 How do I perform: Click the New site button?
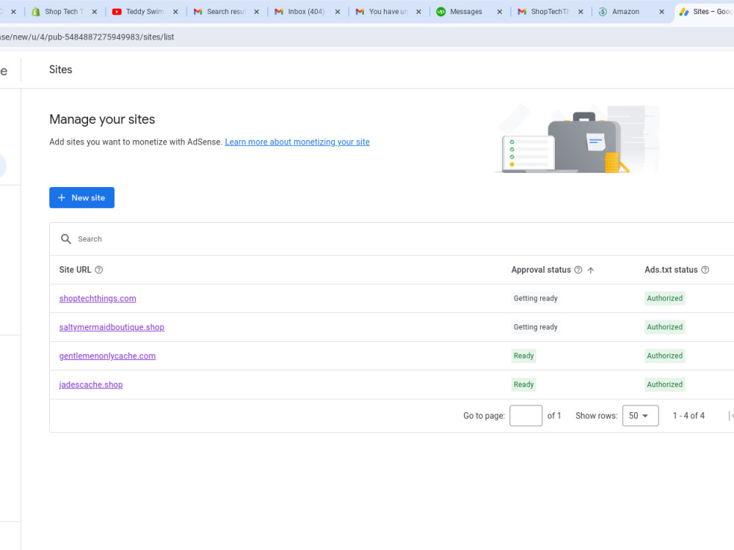coord(82,198)
